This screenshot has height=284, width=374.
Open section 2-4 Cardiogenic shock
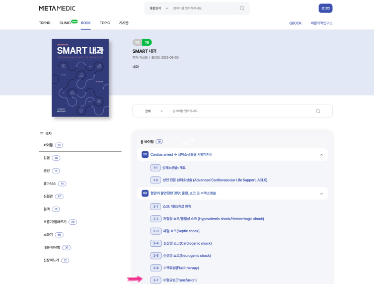[x=181, y=243]
